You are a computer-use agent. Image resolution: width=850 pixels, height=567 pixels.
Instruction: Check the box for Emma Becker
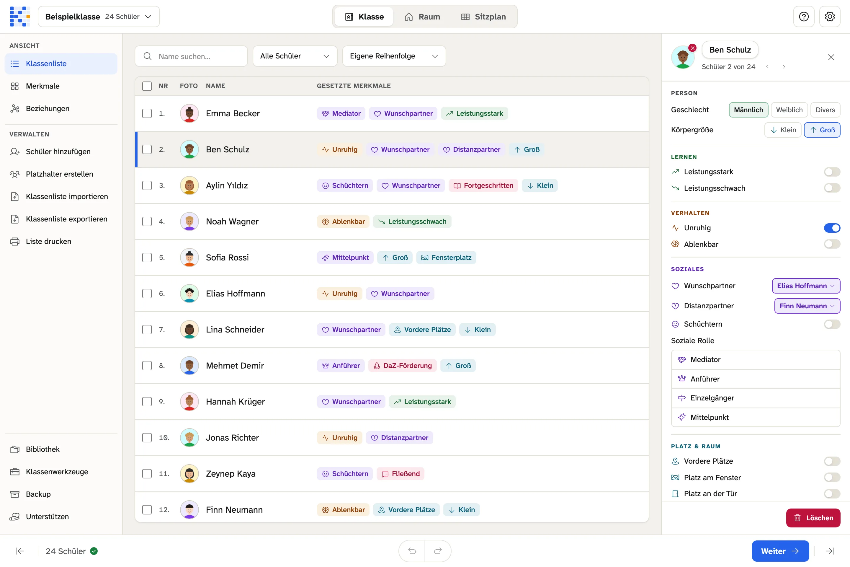pos(147,113)
